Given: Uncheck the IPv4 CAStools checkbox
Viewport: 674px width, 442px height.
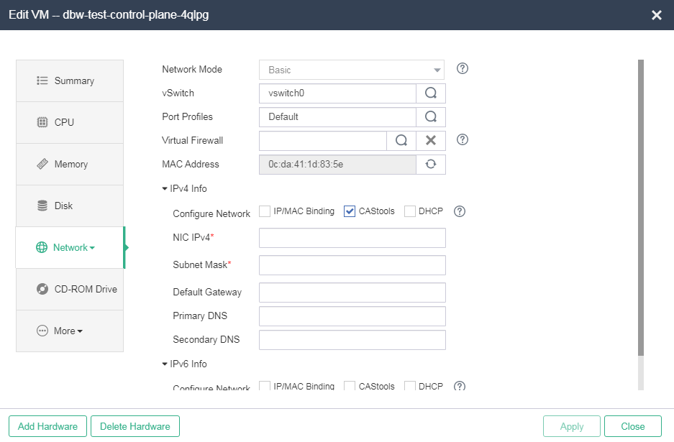Looking at the screenshot, I should point(350,211).
